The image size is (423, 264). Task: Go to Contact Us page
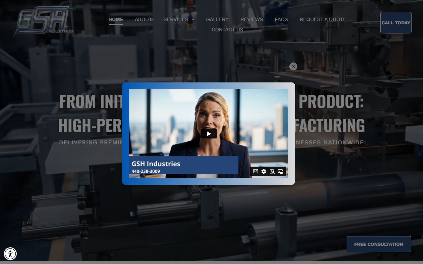pos(227,30)
